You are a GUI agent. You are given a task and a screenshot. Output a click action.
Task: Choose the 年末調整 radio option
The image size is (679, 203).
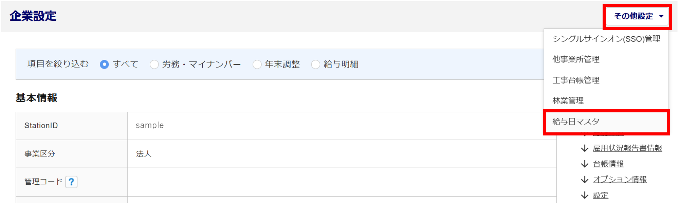click(257, 64)
